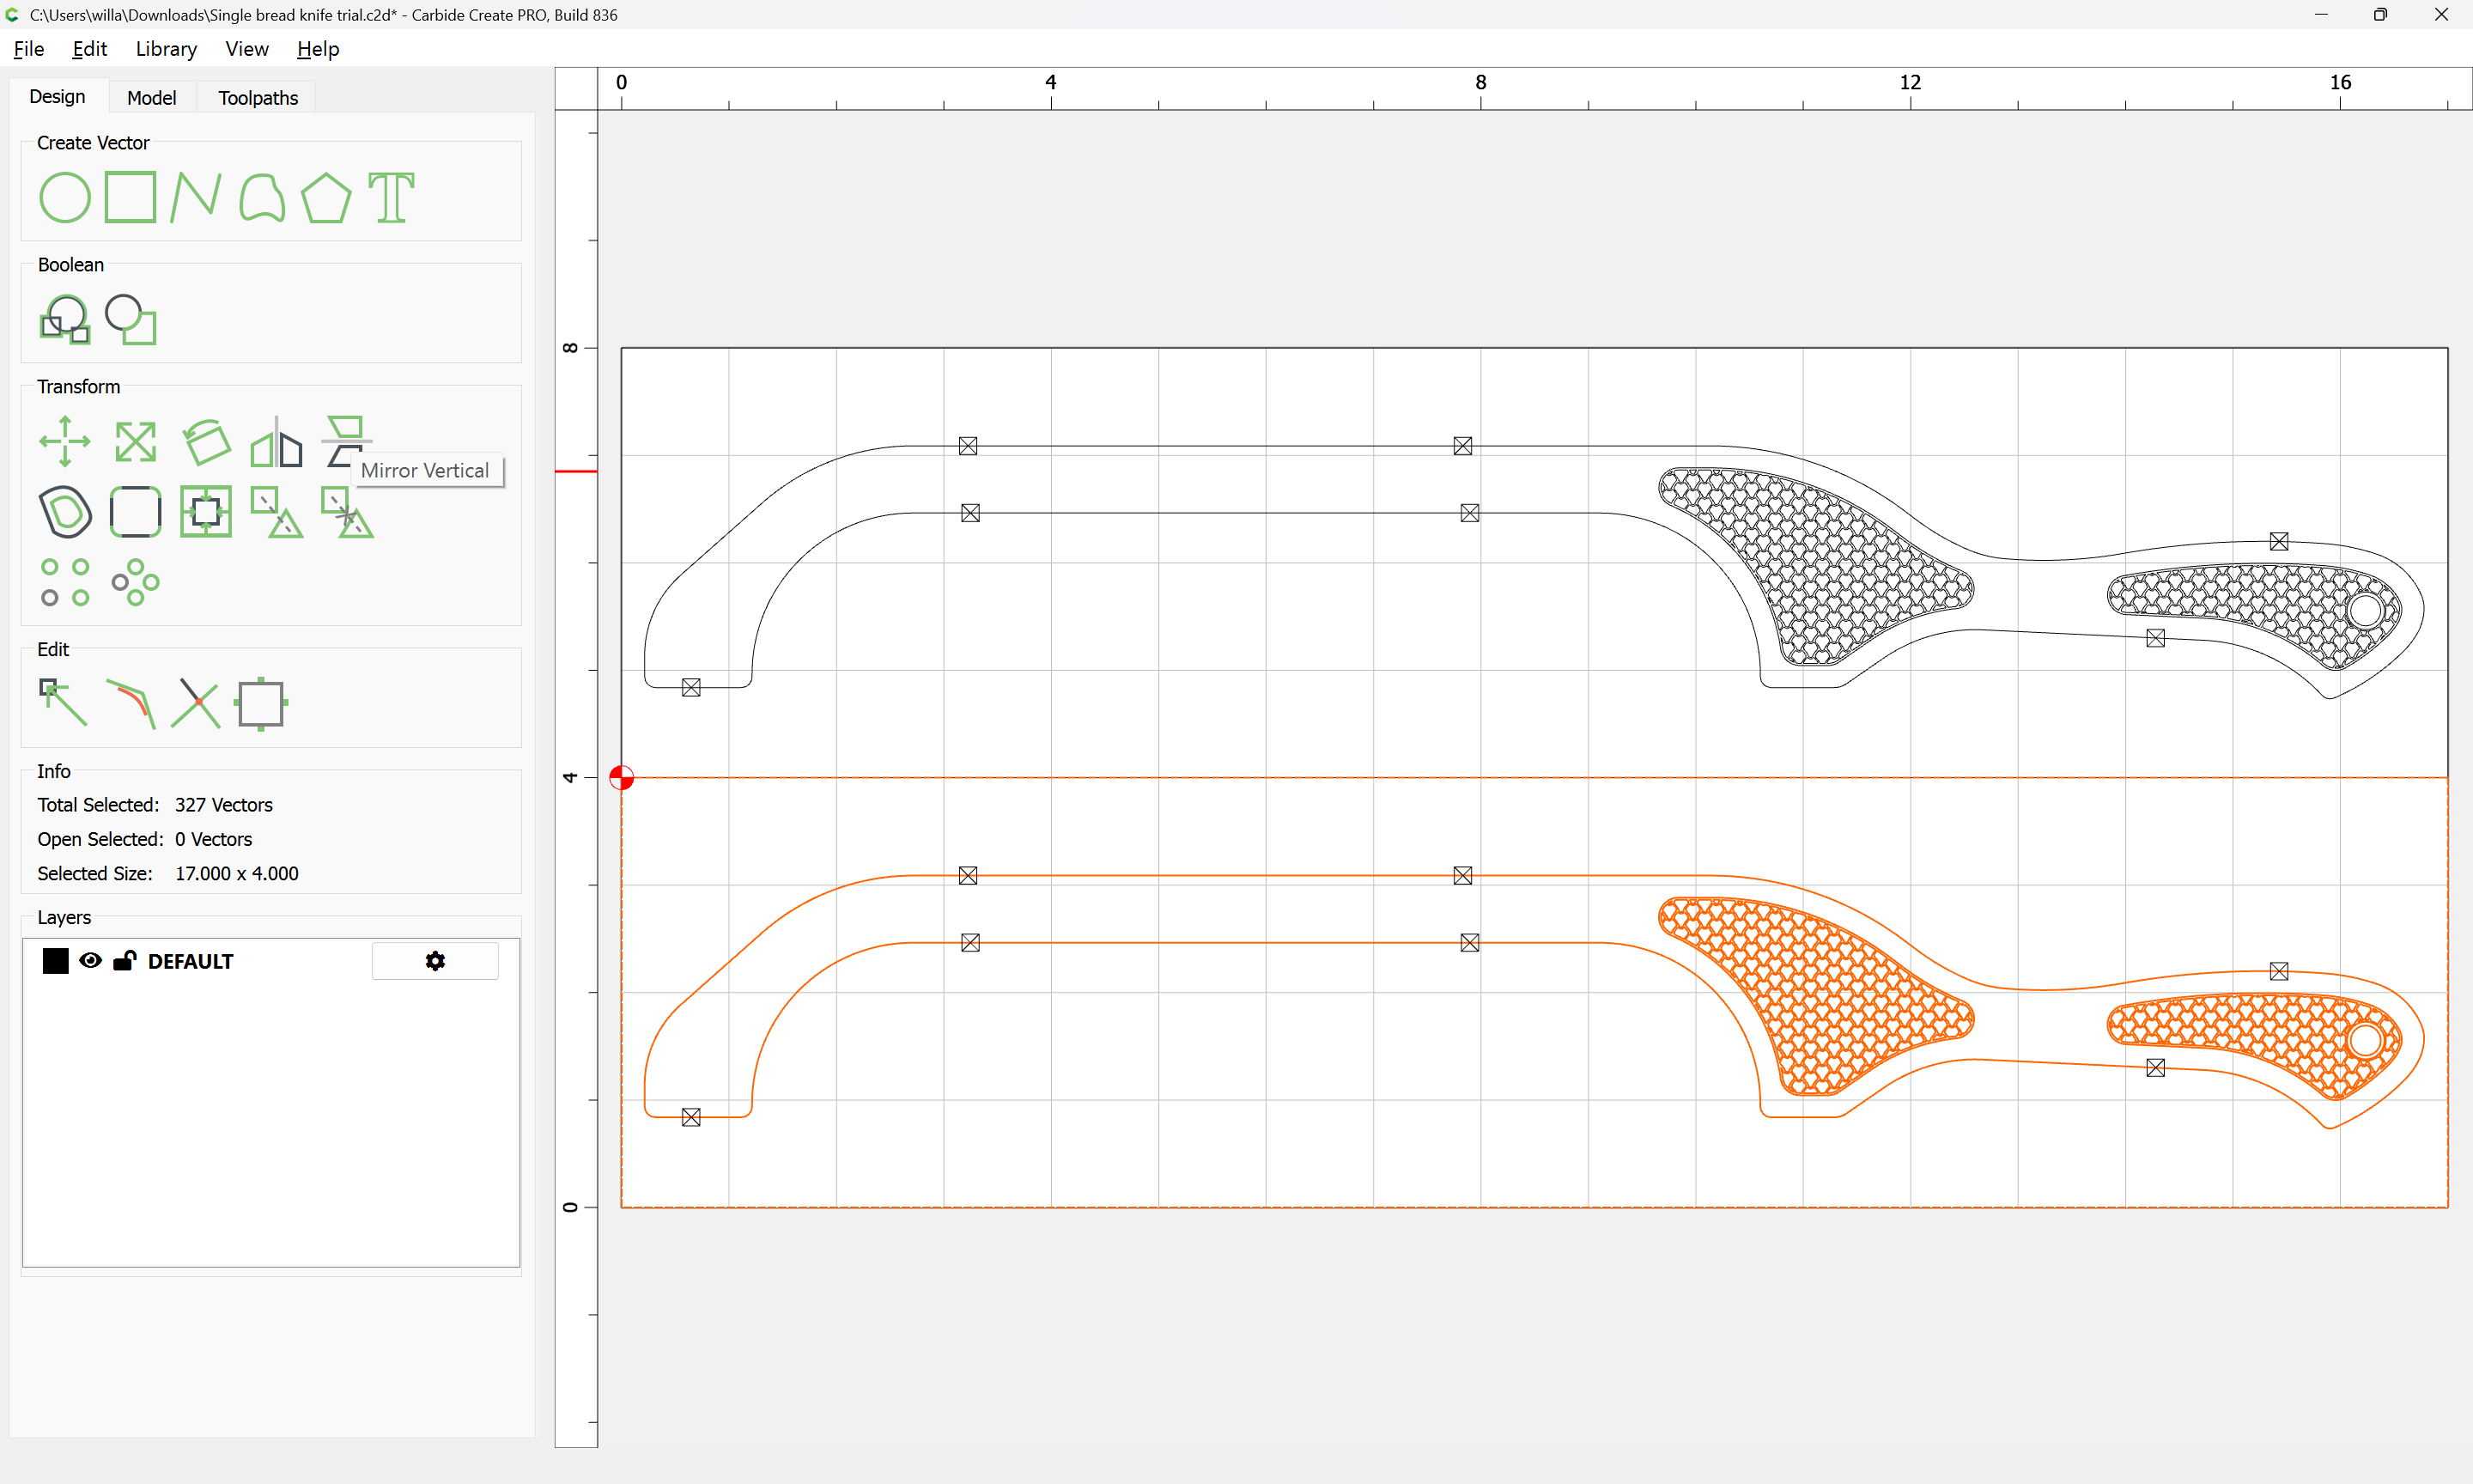The height and width of the screenshot is (1484, 2473).
Task: Open the Library menu
Action: tap(166, 49)
